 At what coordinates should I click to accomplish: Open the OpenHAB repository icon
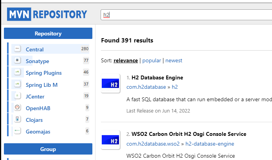coord(17,107)
